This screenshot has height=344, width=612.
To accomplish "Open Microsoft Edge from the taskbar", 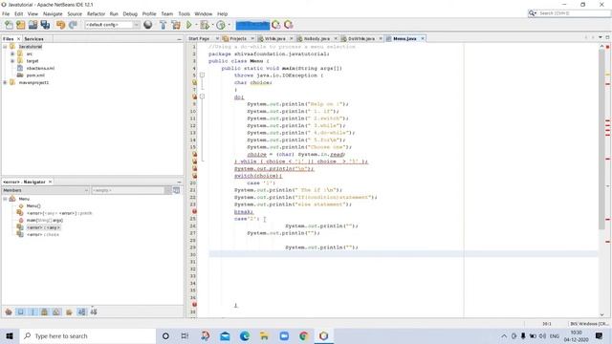I will point(245,335).
